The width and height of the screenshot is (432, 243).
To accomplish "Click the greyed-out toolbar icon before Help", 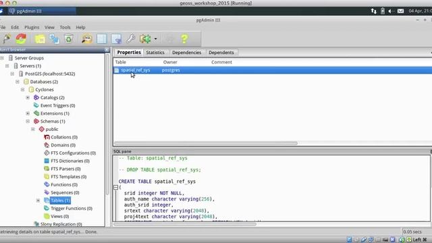I will pos(169,39).
